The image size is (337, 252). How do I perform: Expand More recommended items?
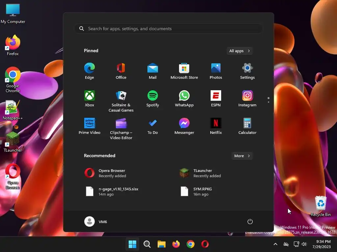242,156
